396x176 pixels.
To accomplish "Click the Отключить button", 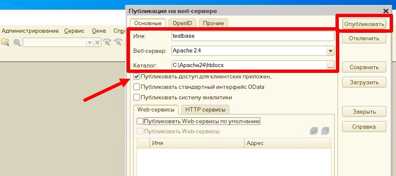I will click(364, 39).
